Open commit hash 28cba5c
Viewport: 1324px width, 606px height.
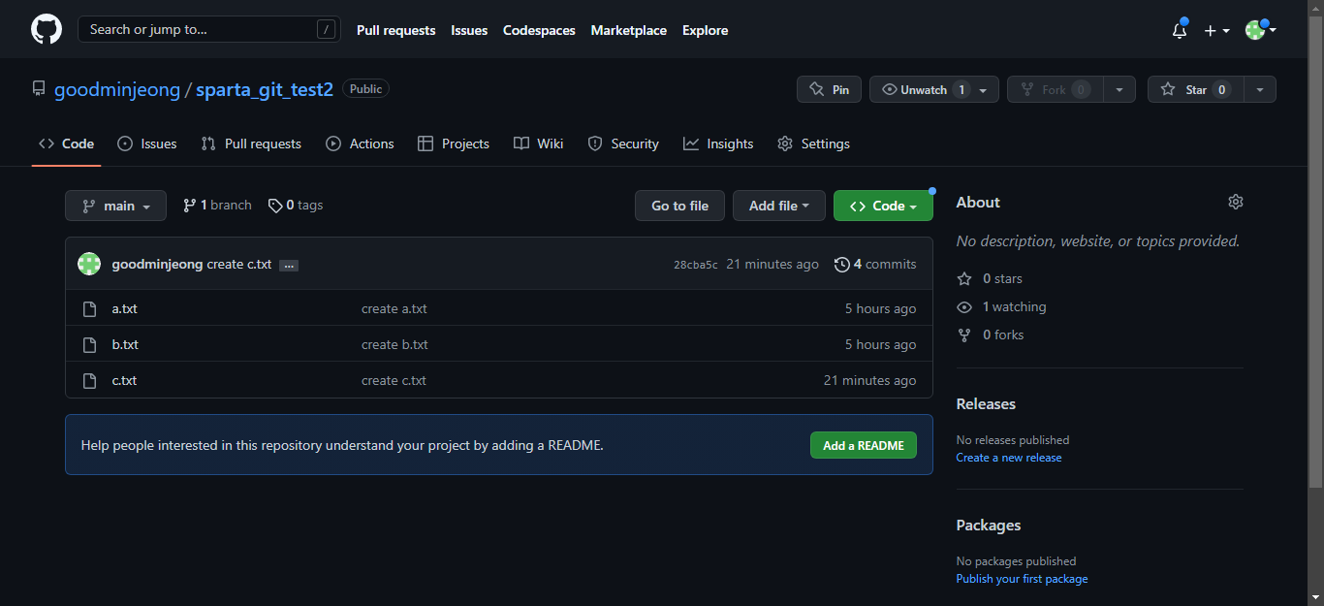(696, 265)
